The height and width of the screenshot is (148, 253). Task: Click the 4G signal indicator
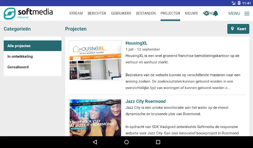[x=233, y=3]
